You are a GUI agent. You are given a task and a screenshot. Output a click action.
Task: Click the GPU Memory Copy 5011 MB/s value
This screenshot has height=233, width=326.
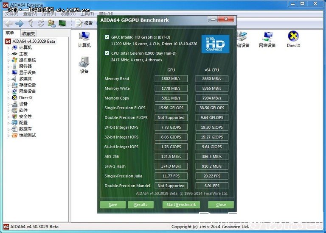click(x=171, y=98)
